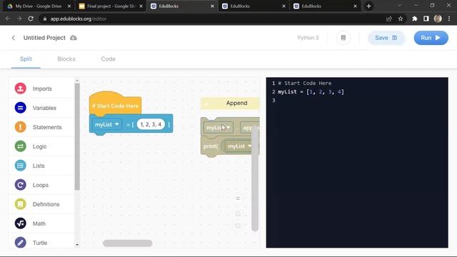
Task: Open the Imports category icon
Action: (x=21, y=89)
